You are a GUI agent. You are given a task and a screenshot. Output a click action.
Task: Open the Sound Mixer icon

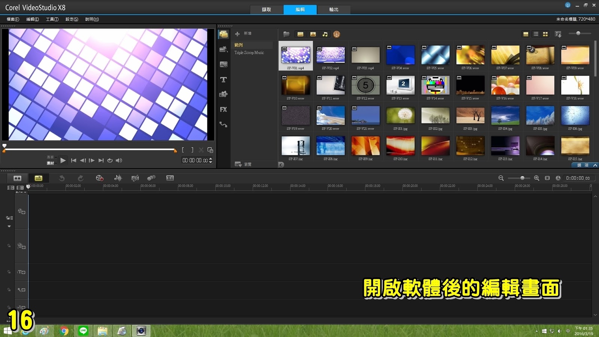(118, 178)
